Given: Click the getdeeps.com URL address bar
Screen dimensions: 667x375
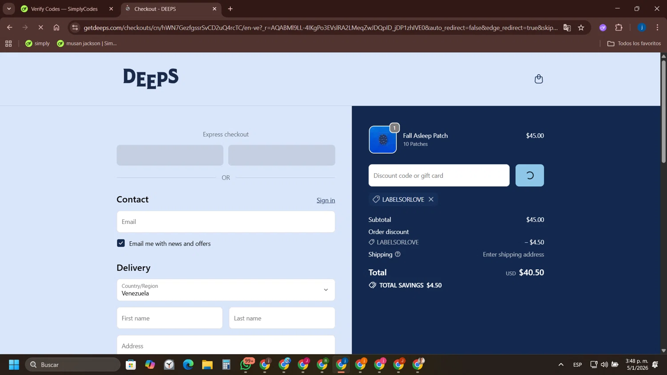Looking at the screenshot, I should (320, 28).
